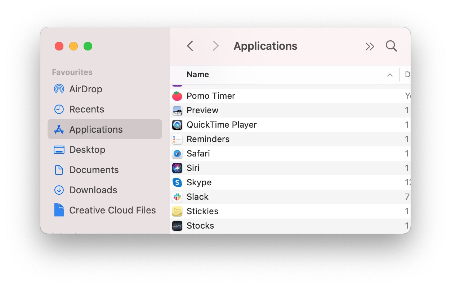Select the Pomo Timer name text
451x287 pixels.
coord(211,96)
